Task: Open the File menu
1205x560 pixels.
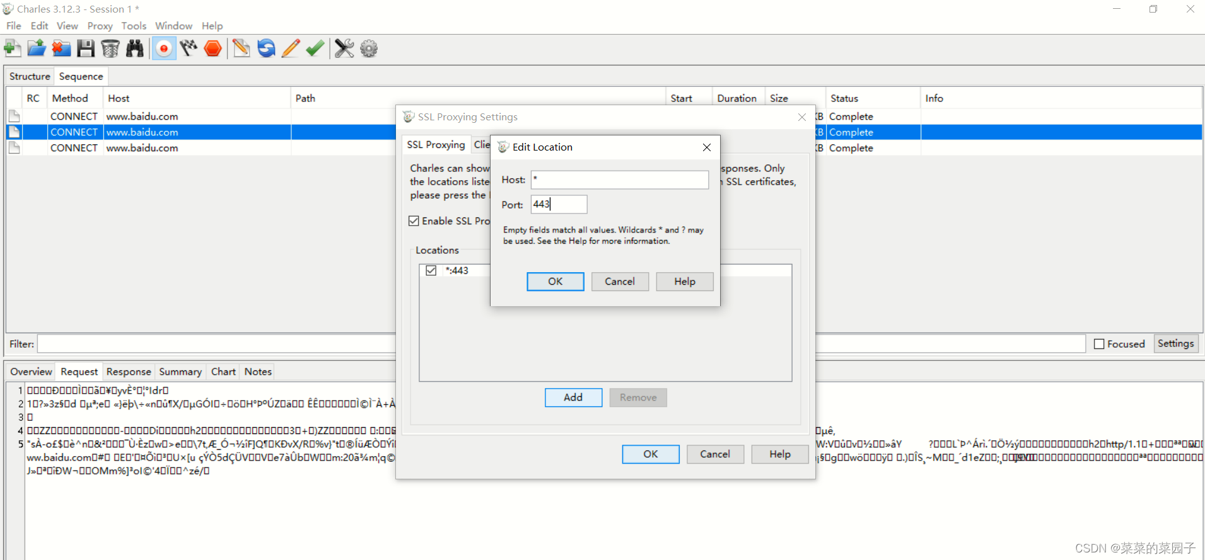Action: click(14, 26)
